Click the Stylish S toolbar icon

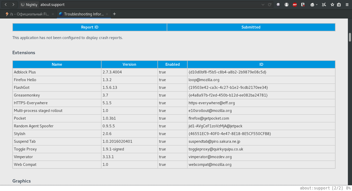click(303, 5)
